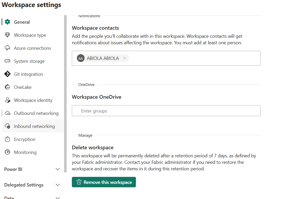Click the Monitoring gauge icon

click(8, 152)
